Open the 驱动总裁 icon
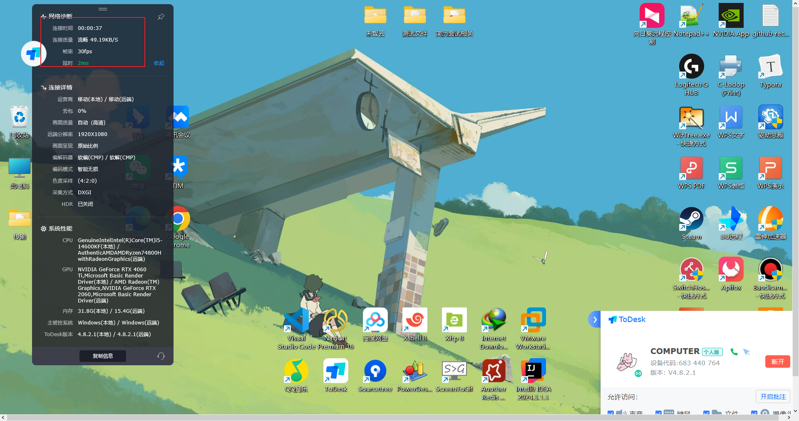Screen dimensions: 799x421 (x=770, y=122)
